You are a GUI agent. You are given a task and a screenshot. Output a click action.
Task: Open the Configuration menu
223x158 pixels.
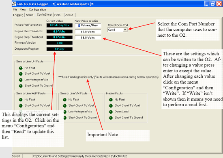point(37,10)
